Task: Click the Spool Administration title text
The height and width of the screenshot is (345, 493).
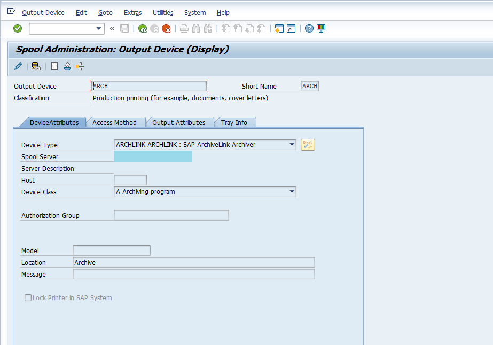Action: (122, 49)
